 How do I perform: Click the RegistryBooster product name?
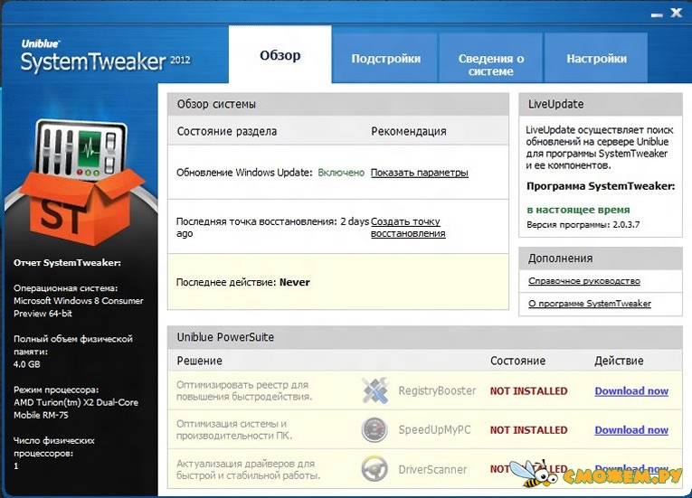pos(437,390)
